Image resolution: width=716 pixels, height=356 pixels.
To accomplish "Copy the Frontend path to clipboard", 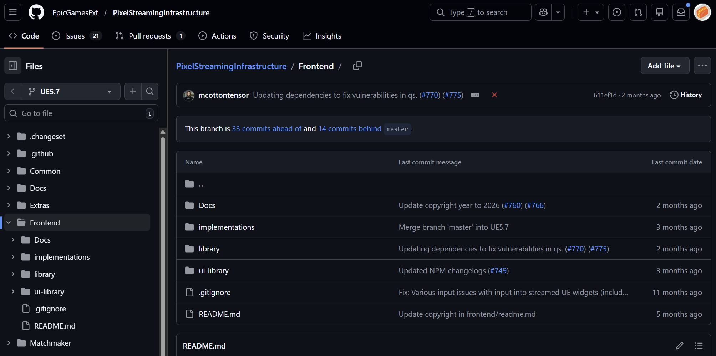I will pyautogui.click(x=357, y=66).
